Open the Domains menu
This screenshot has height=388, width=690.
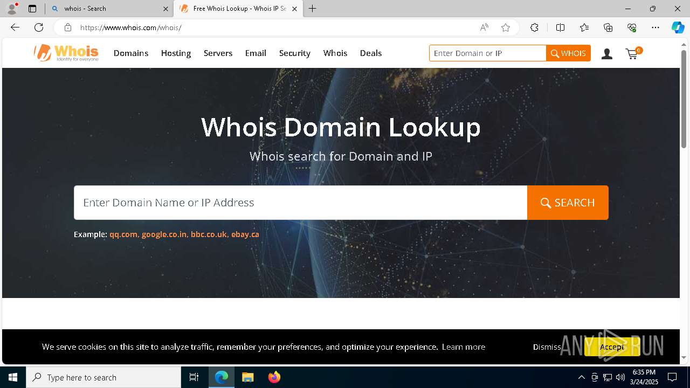click(131, 53)
